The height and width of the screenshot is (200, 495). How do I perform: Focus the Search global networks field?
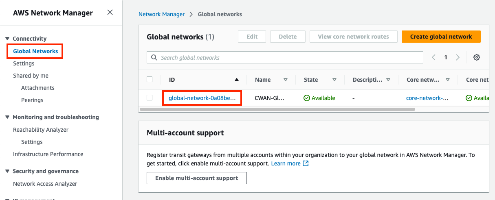point(285,58)
